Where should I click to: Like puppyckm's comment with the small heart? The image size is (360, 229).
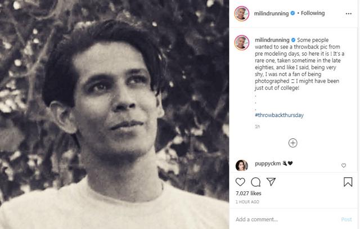click(344, 166)
